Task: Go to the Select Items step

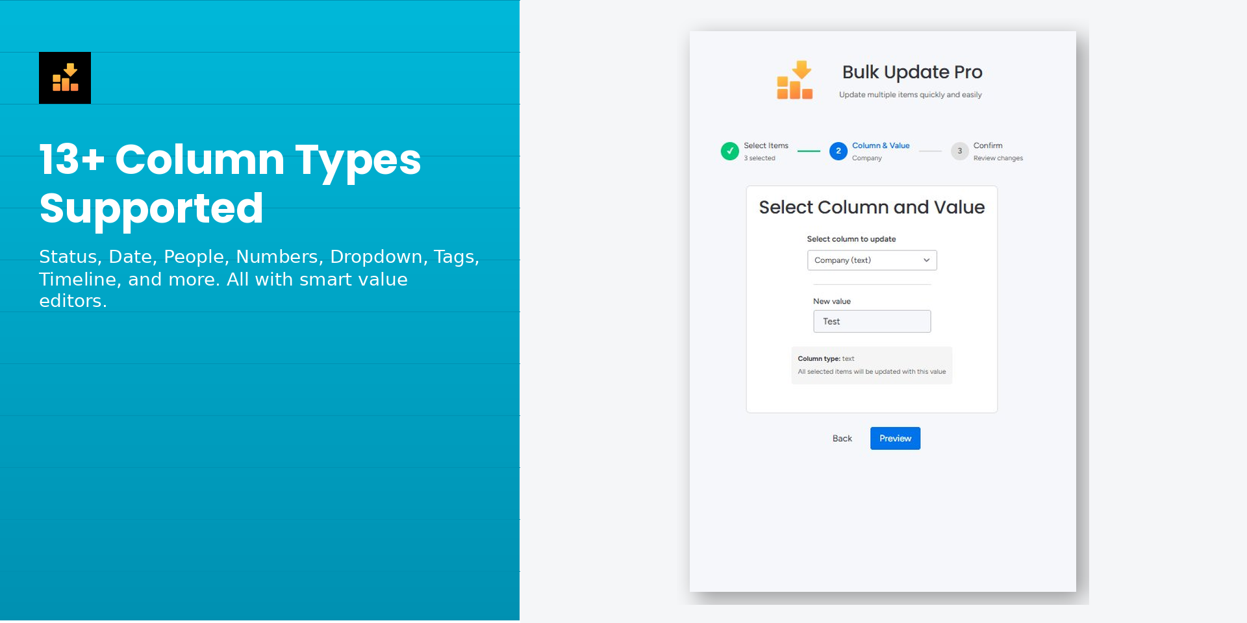Action: [766, 146]
